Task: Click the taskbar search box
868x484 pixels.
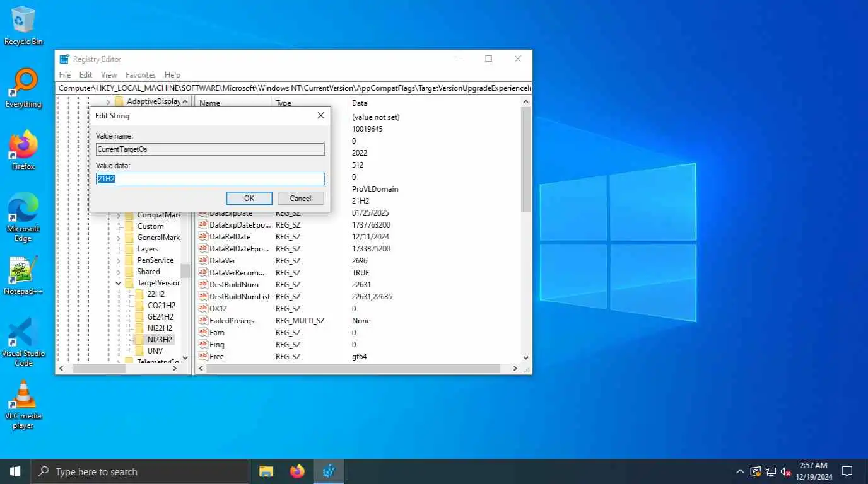Action: (x=139, y=471)
